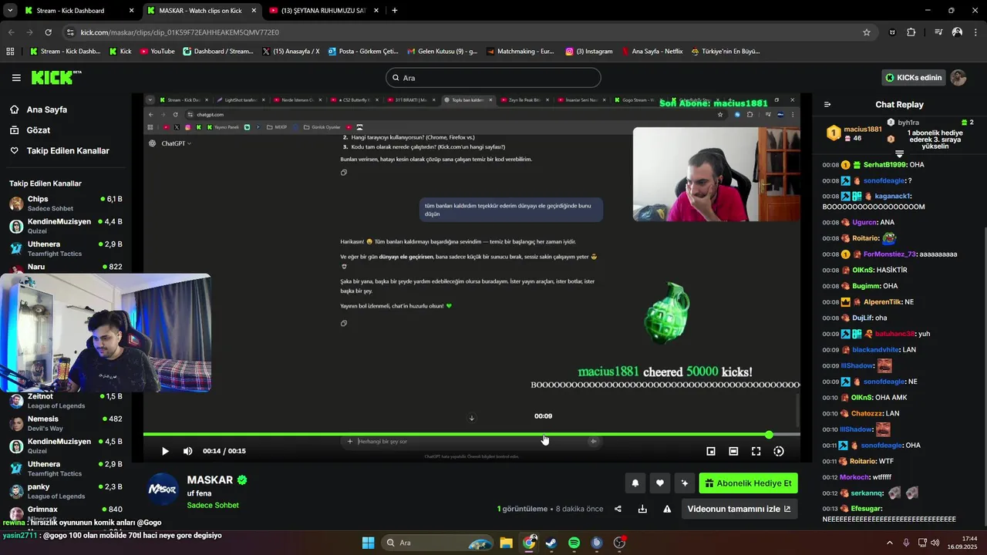Viewport: 987px width, 555px height.
Task: Click KICKs edinin button
Action: [x=914, y=78]
